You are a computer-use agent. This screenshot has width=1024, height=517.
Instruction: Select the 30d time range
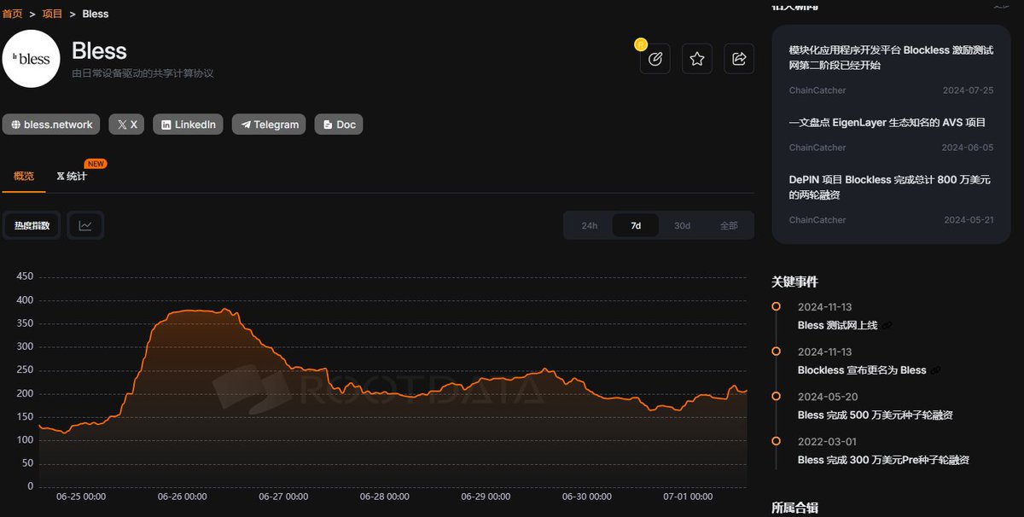[x=682, y=226]
